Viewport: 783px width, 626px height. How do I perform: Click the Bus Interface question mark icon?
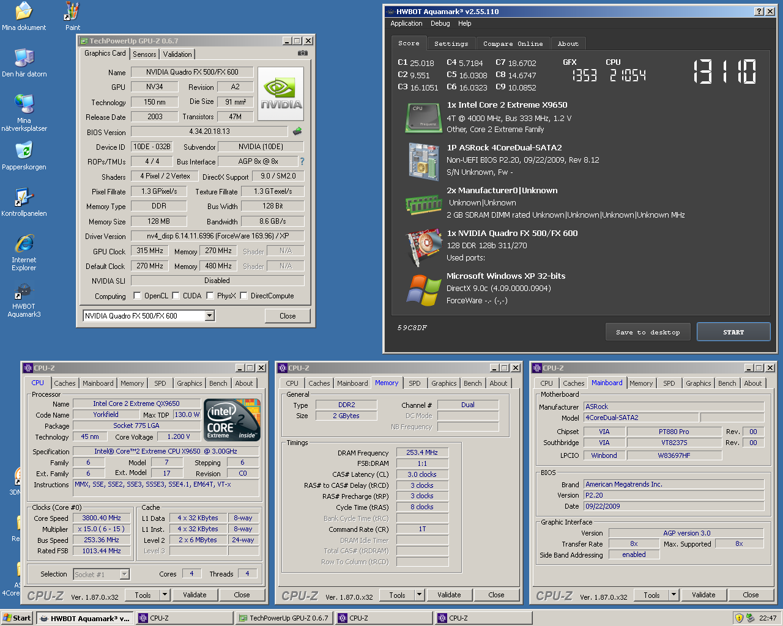tap(302, 161)
